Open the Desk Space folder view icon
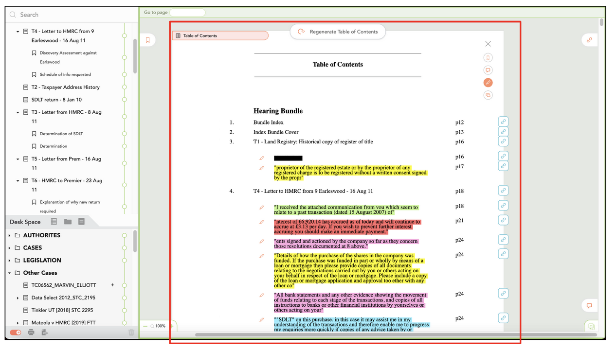 pyautogui.click(x=68, y=222)
